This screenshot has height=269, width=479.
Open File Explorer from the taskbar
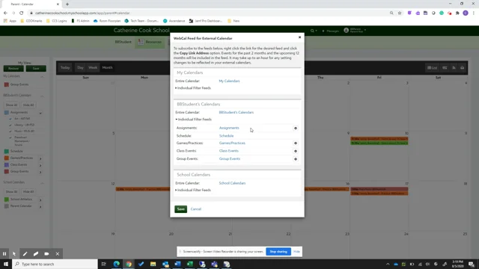pyautogui.click(x=153, y=264)
